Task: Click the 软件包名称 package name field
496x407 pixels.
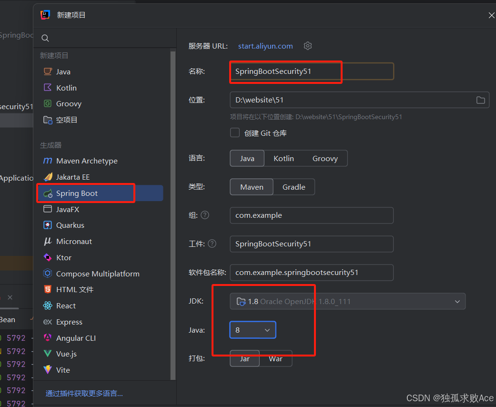Action: [312, 273]
